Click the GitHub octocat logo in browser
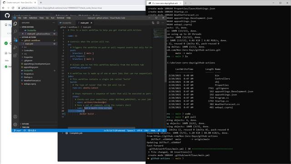The height and width of the screenshot is (164, 291). pyautogui.click(x=7, y=15)
